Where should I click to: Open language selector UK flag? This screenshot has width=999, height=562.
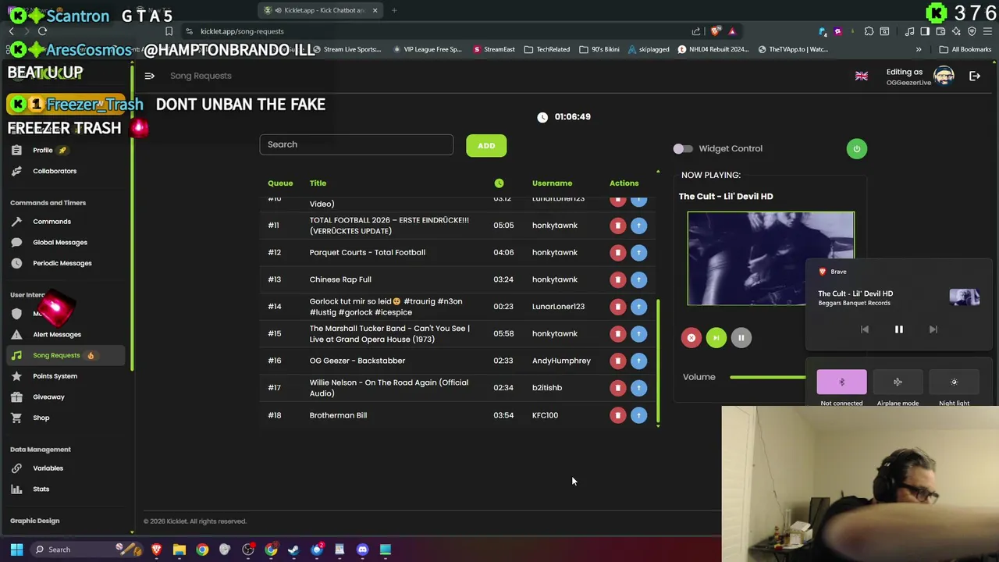(x=862, y=76)
